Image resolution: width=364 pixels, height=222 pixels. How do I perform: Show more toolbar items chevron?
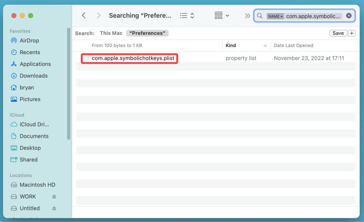tap(248, 16)
